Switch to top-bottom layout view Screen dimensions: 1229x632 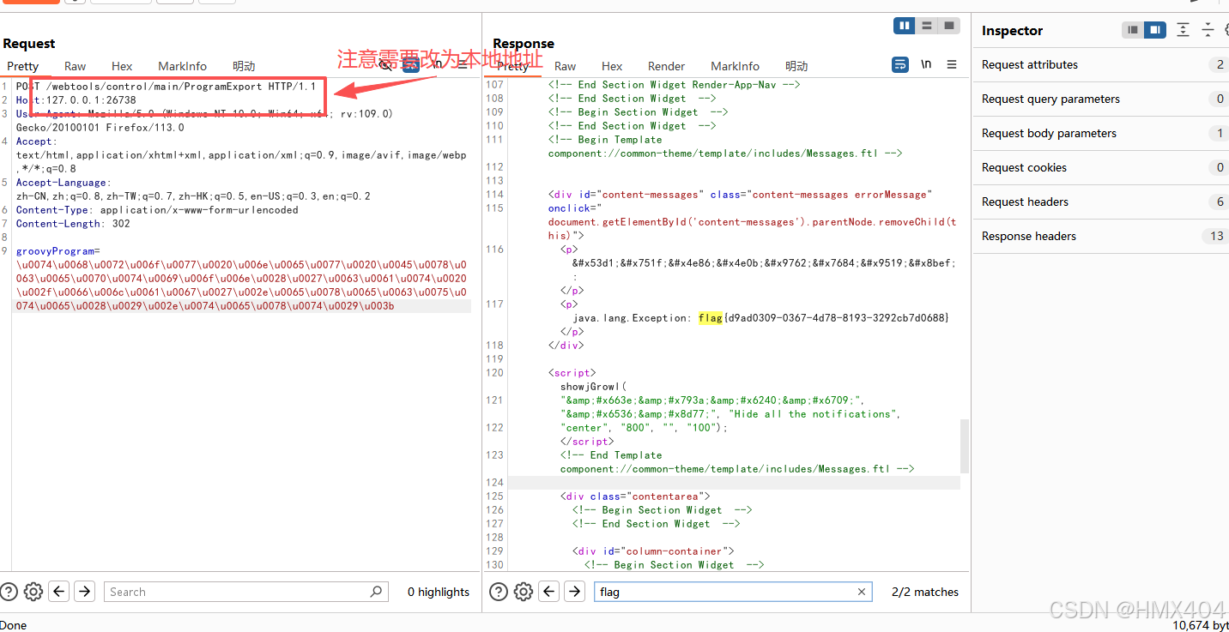tap(927, 26)
